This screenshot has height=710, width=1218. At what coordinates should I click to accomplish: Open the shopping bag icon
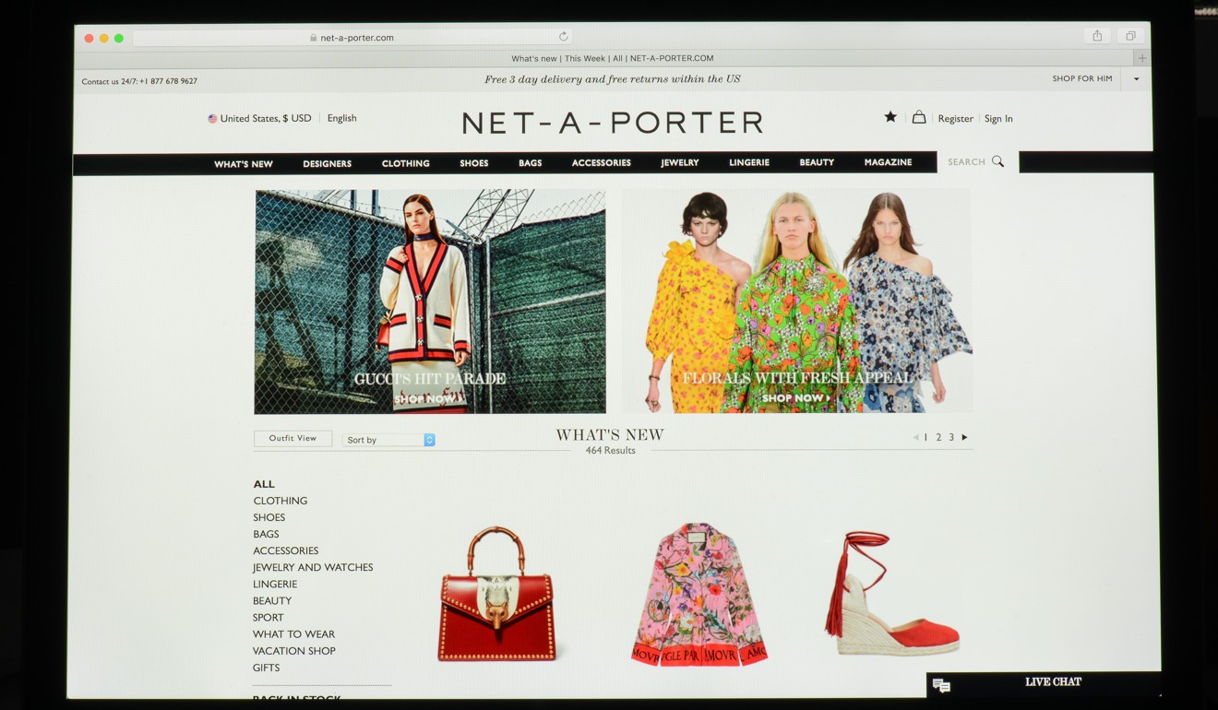click(919, 117)
